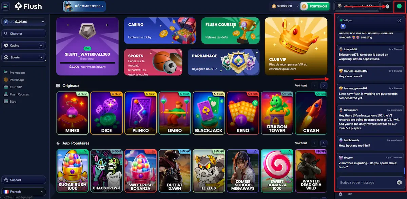Expand the Casino sidebar section
Image resolution: width=407 pixels, height=199 pixels.
click(x=41, y=46)
